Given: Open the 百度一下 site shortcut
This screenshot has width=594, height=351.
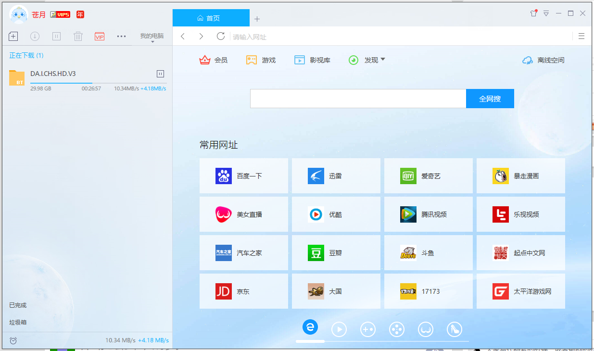Looking at the screenshot, I should [243, 176].
